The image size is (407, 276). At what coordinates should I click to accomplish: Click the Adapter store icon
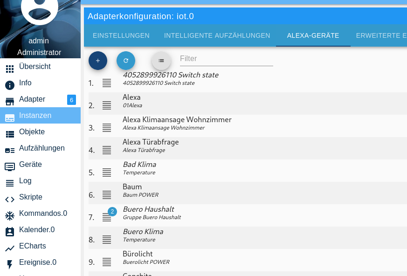tap(10, 102)
